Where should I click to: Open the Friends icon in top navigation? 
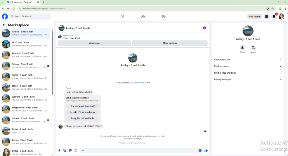[143, 17]
